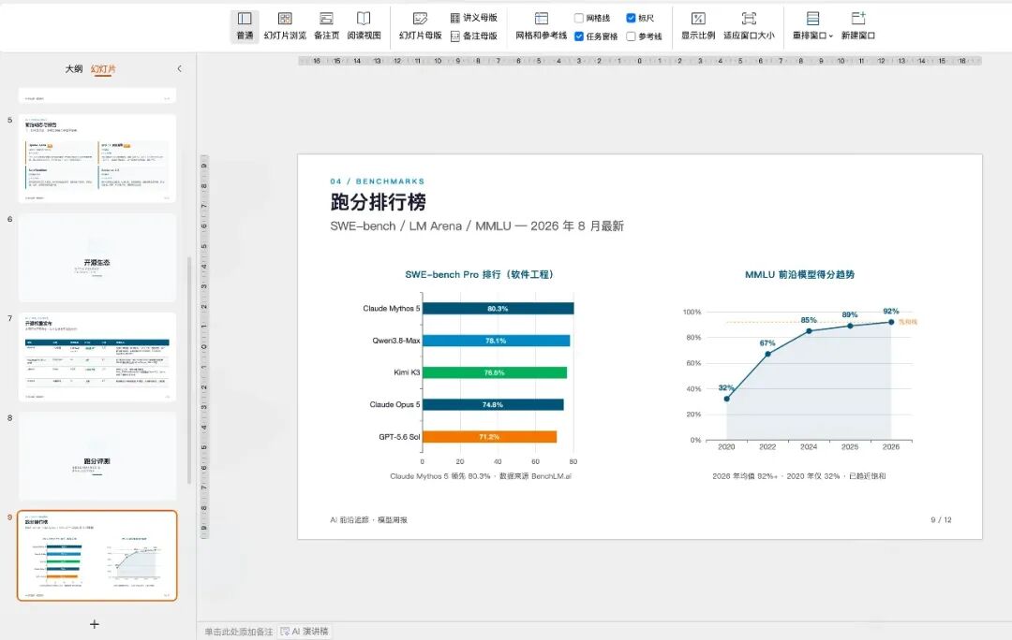This screenshot has width=1012, height=640.
Task: Open 讲义母版 handout master
Action: click(474, 18)
